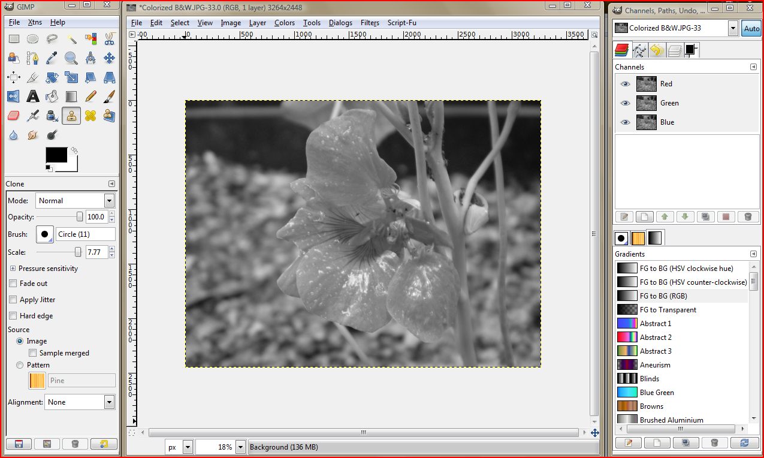Select the Zoom magnifier tool
The height and width of the screenshot is (458, 764).
[71, 58]
